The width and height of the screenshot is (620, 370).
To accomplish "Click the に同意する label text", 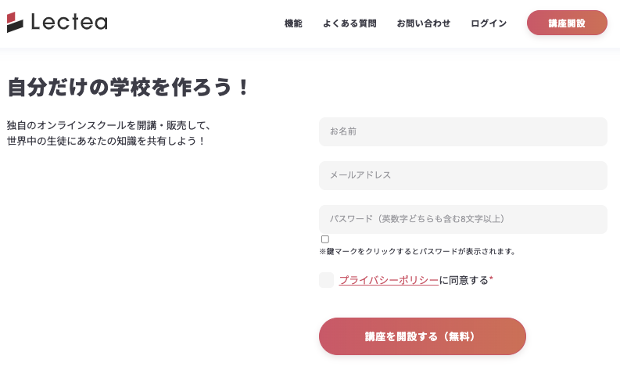I will tap(464, 280).
